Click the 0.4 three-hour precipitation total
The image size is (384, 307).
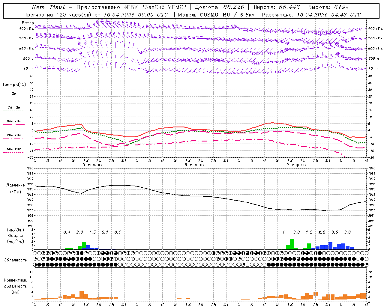coord(67,232)
